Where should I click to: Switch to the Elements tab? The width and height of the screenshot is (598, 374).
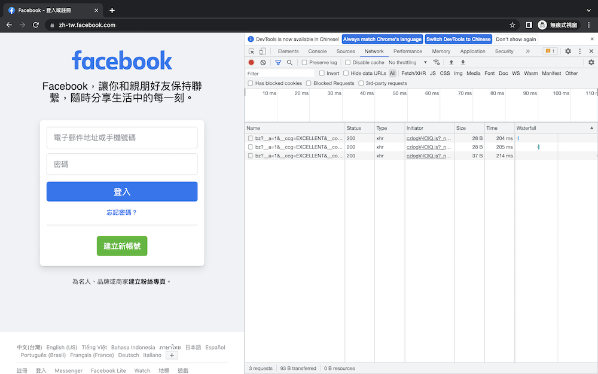288,51
